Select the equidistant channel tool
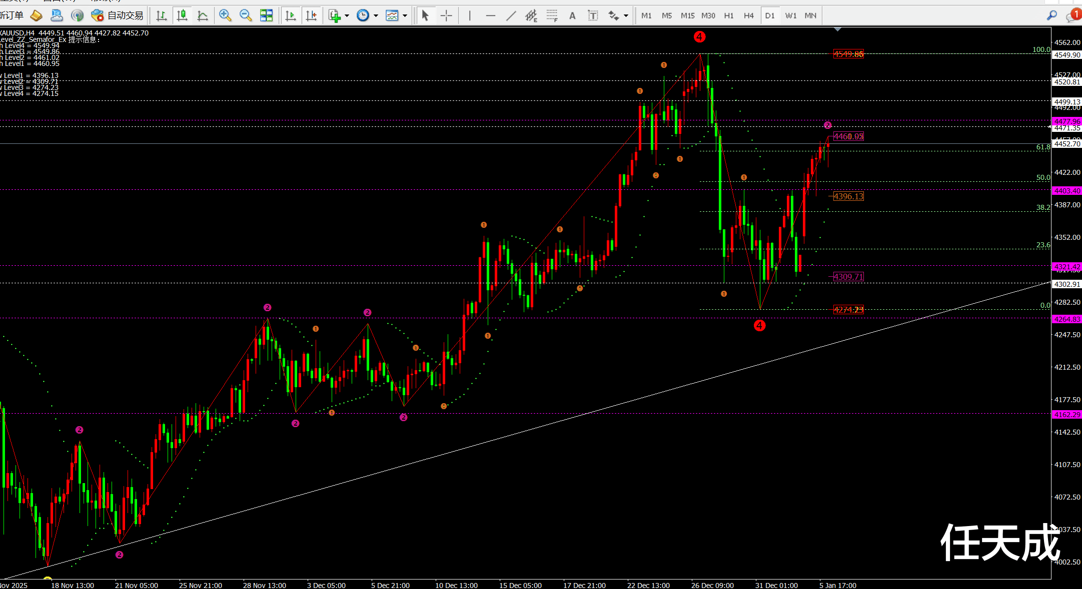Image resolution: width=1082 pixels, height=589 pixels. [531, 16]
